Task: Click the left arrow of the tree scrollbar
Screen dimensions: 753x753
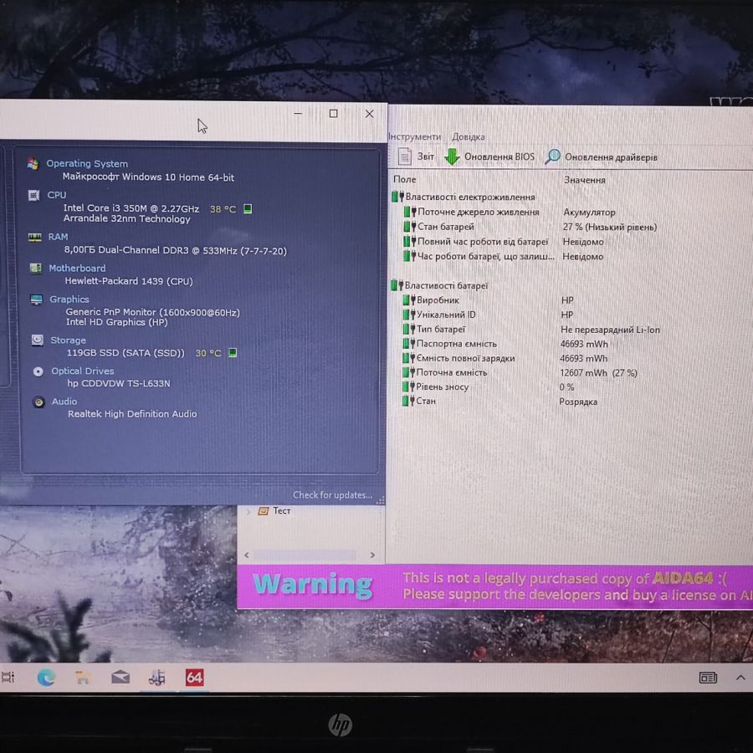Action: (x=247, y=556)
